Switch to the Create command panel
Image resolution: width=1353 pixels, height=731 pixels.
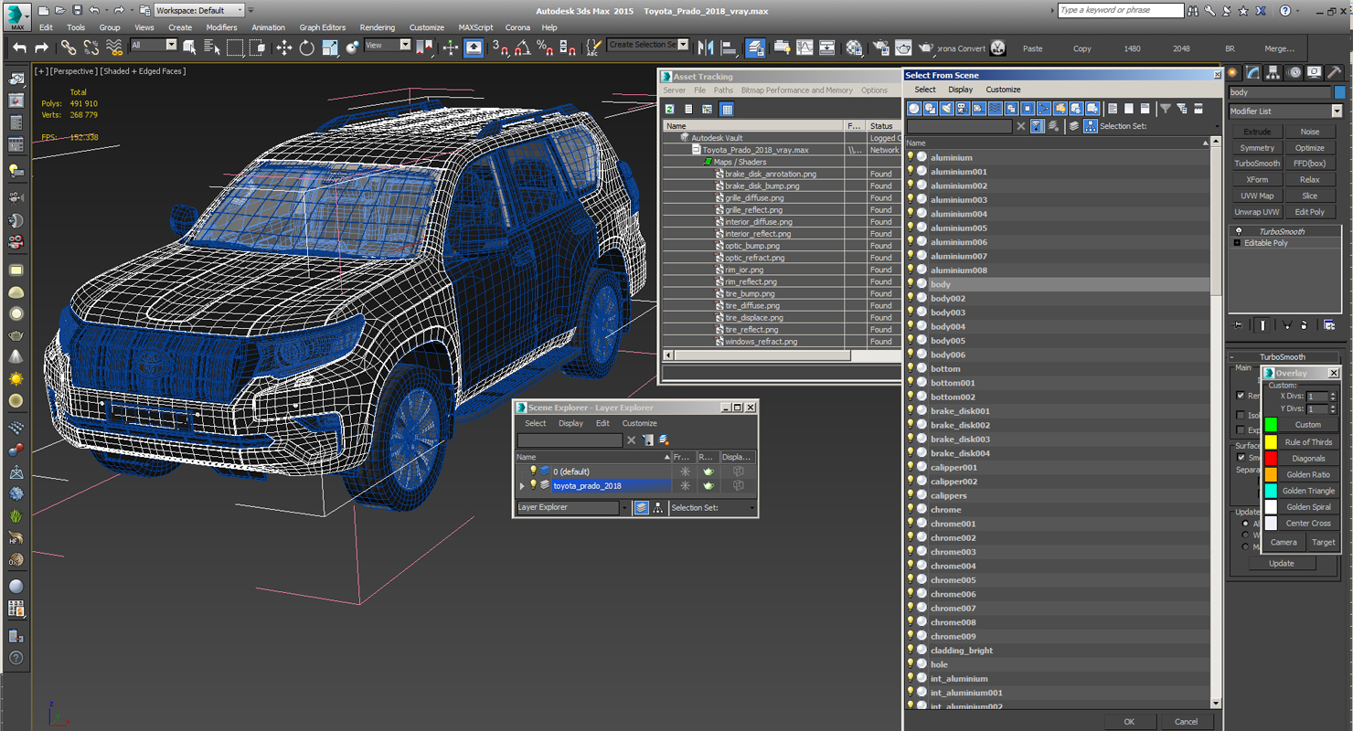(1233, 73)
